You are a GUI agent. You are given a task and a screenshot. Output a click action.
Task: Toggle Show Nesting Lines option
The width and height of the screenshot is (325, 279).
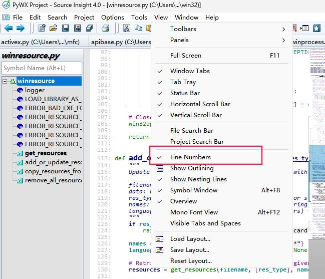point(222,179)
